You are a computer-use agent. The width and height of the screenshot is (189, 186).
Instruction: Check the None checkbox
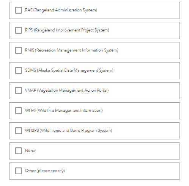tap(19, 151)
